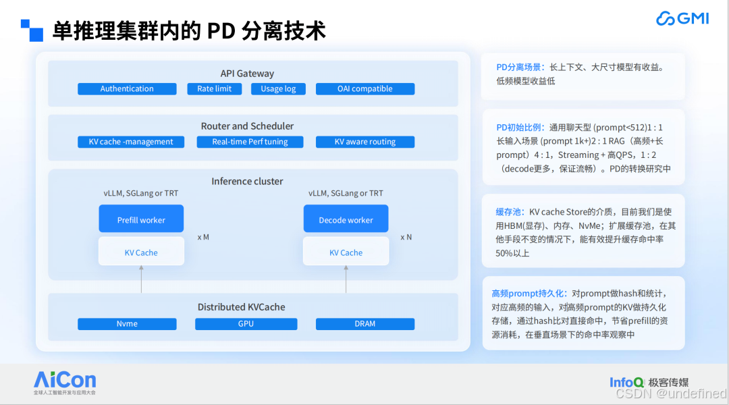Select the Rate limit block
The width and height of the screenshot is (729, 405).
(x=215, y=89)
